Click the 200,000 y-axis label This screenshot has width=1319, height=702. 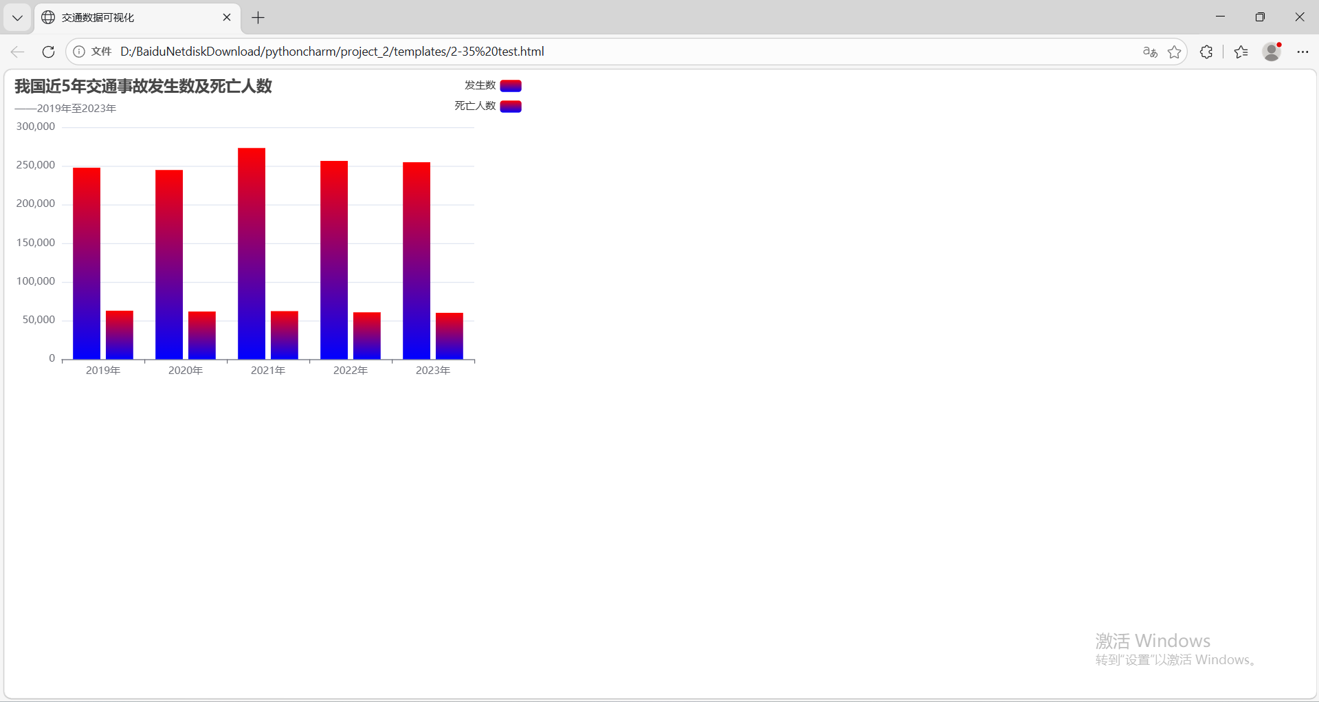pyautogui.click(x=36, y=204)
